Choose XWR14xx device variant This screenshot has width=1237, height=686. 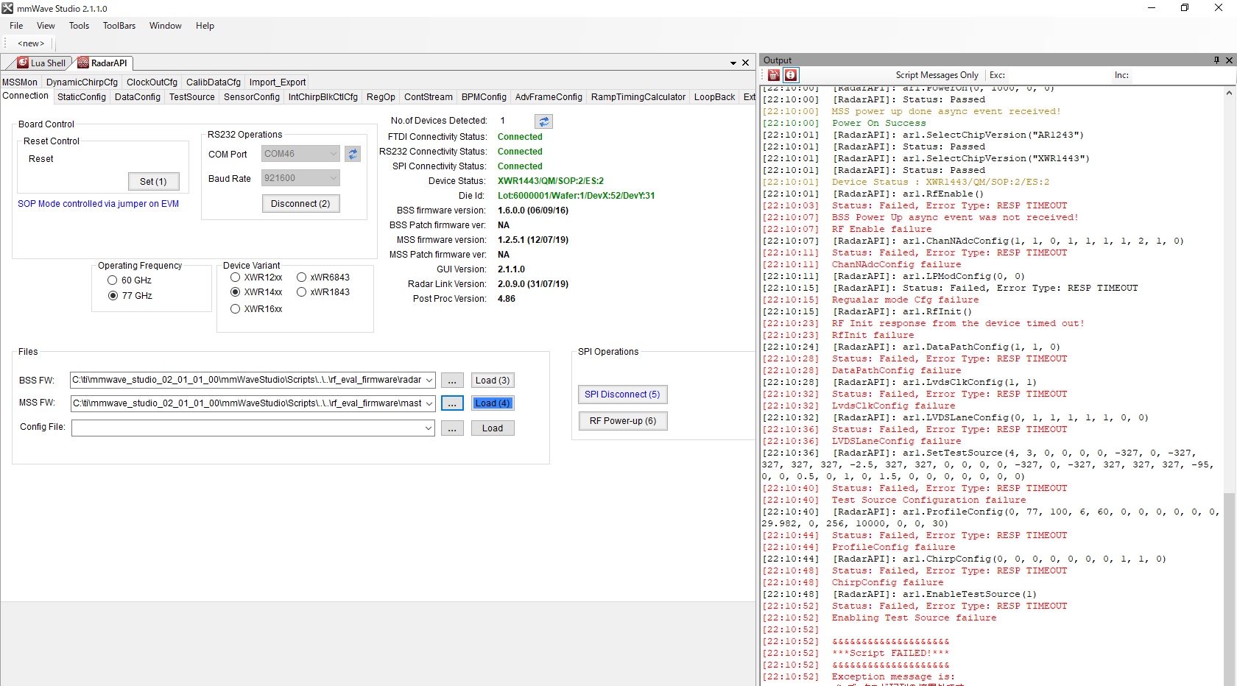pyautogui.click(x=236, y=292)
